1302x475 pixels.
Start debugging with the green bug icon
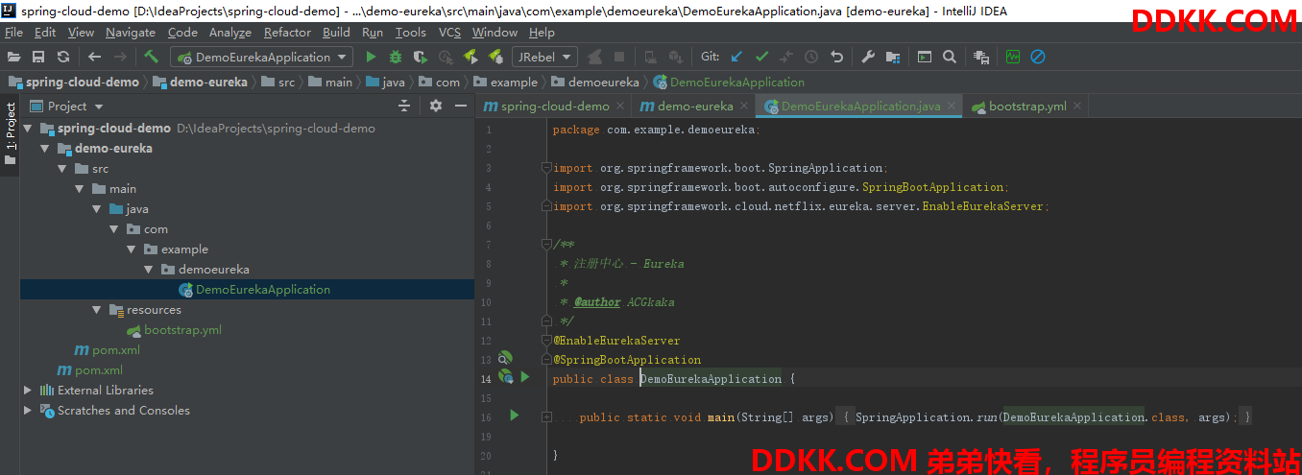(396, 58)
